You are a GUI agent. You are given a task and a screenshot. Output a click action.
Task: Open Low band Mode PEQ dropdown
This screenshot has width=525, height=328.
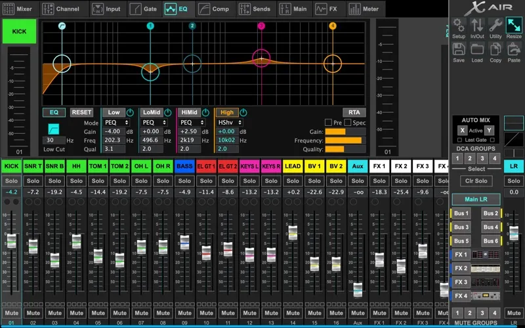(116, 123)
